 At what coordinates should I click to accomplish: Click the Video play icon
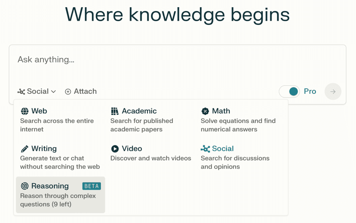click(115, 149)
